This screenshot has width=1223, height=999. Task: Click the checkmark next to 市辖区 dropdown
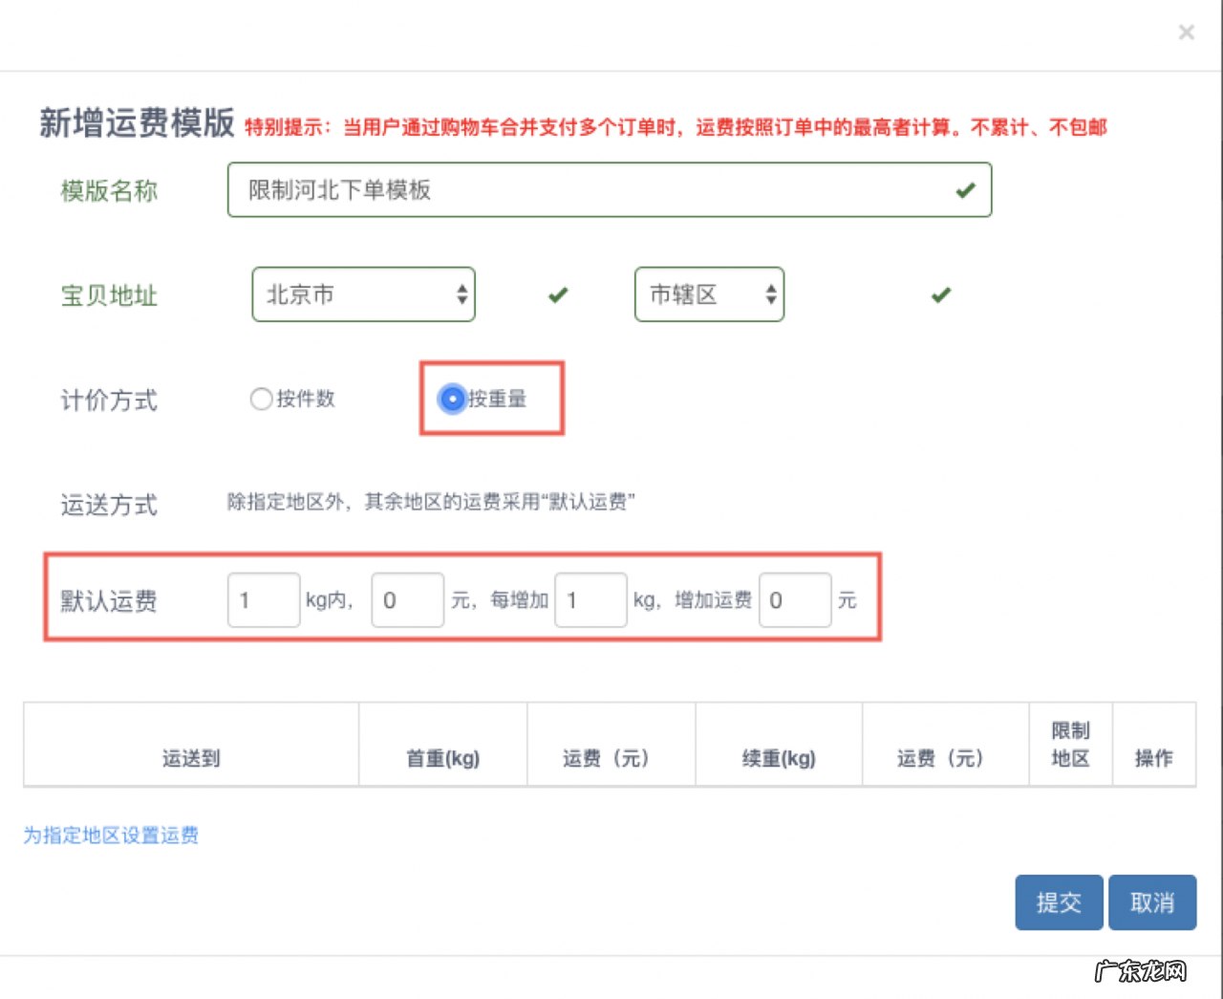click(x=940, y=294)
